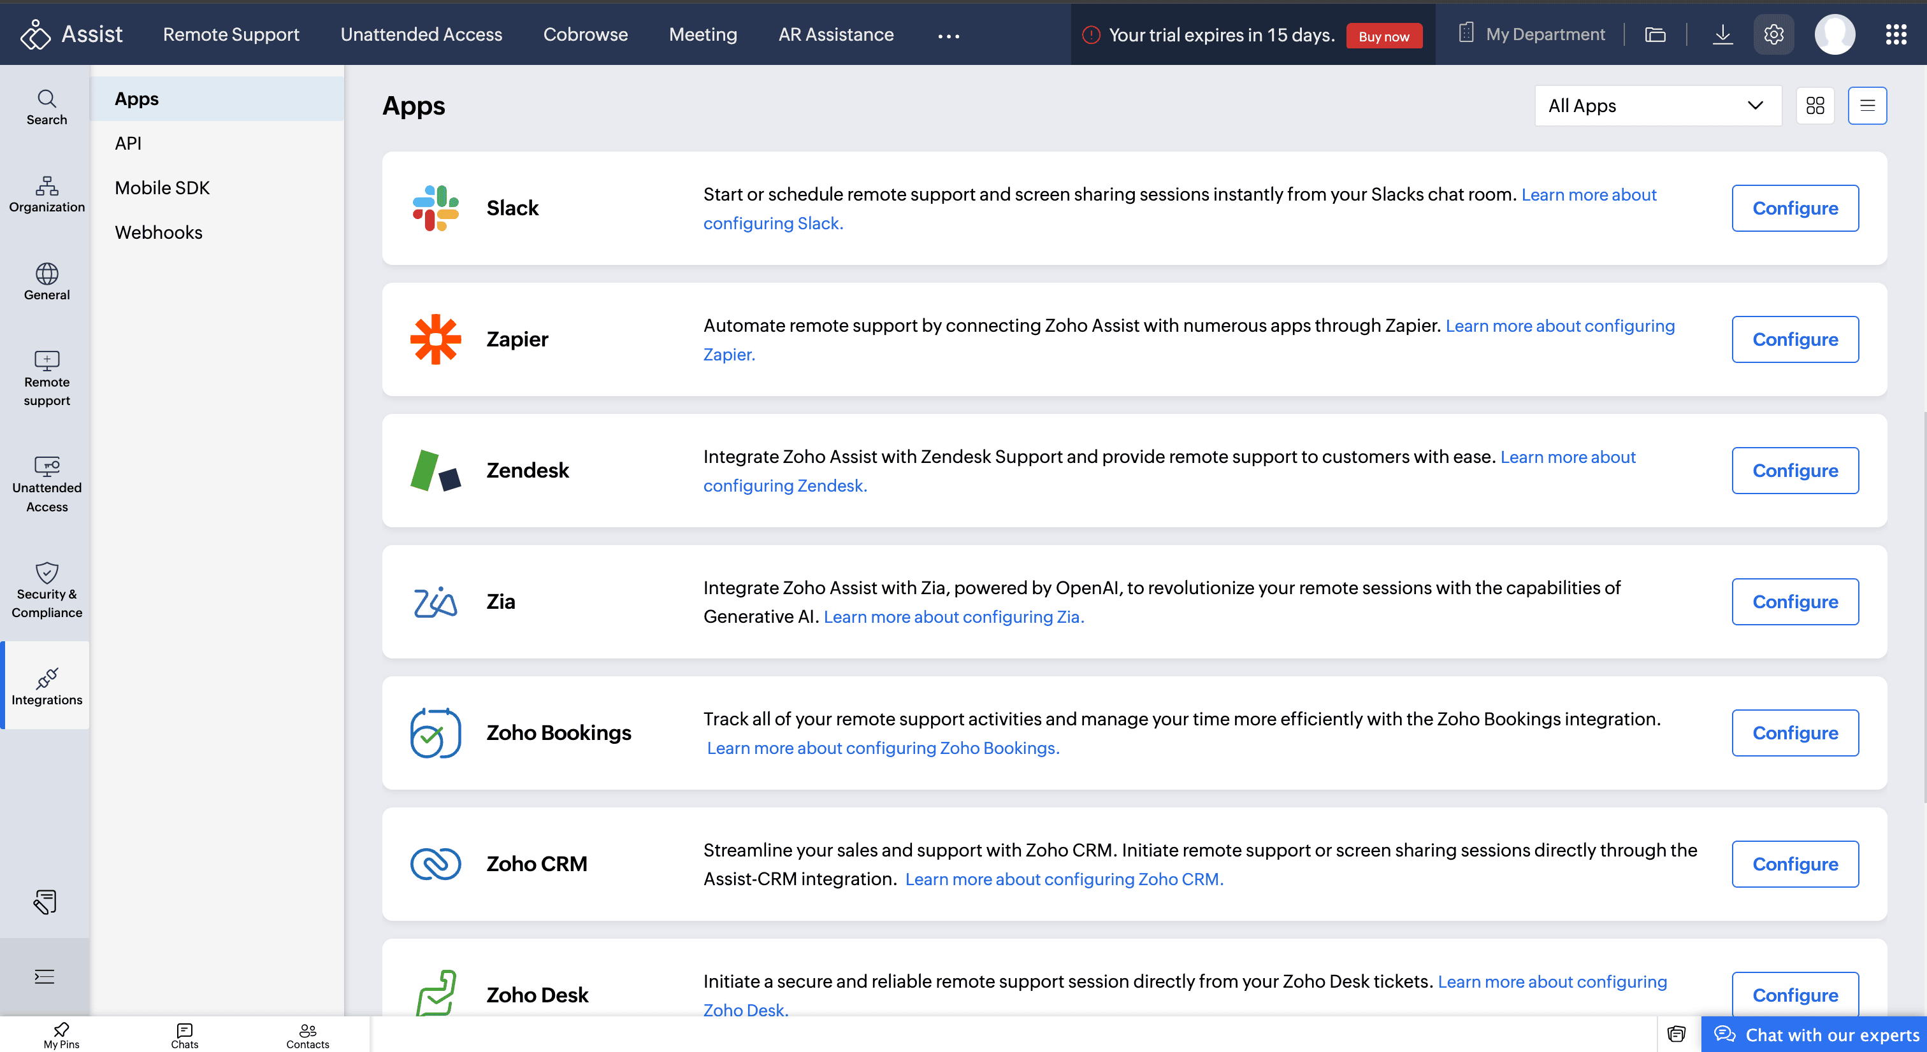Viewport: 1927px width, 1052px height.
Task: Click the Search icon in sidebar
Action: (x=47, y=107)
